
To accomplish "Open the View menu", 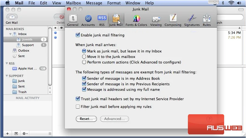I will click(56, 3).
